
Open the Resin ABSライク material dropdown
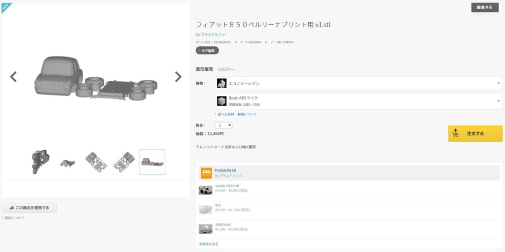click(x=359, y=101)
